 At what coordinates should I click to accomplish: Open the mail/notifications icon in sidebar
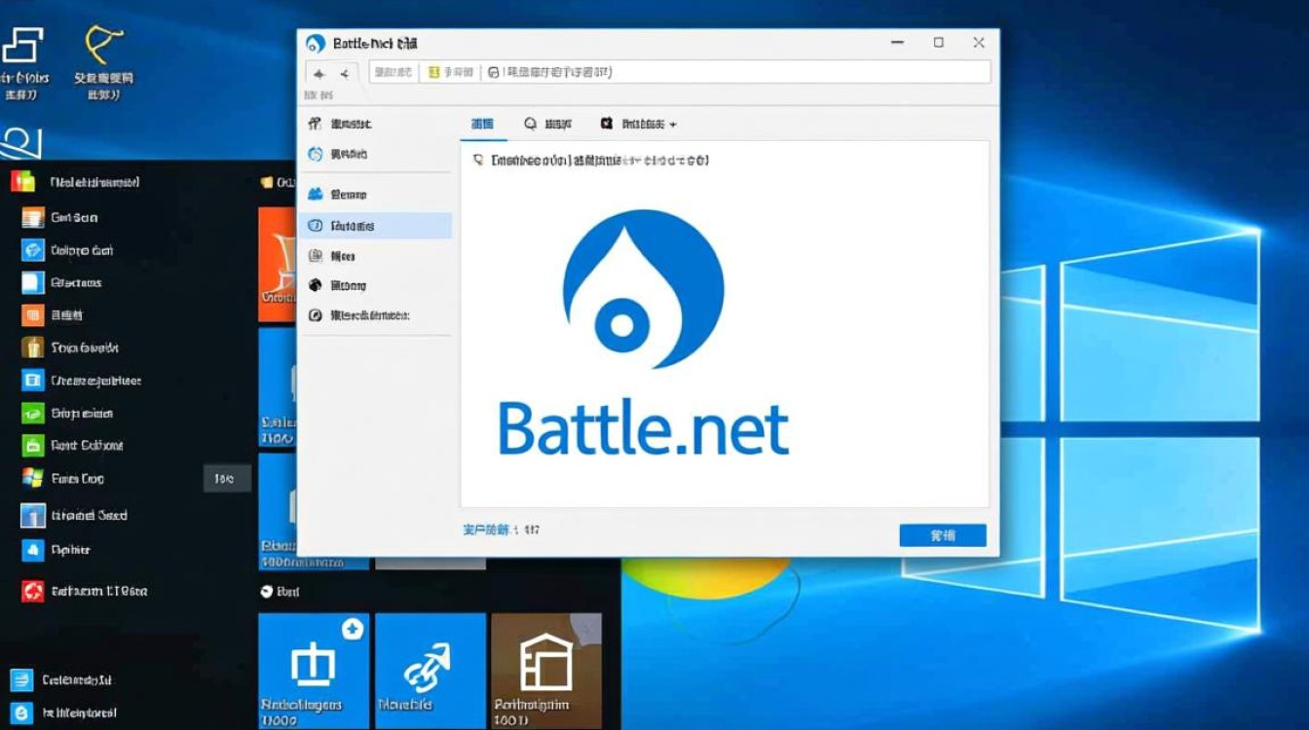[314, 256]
